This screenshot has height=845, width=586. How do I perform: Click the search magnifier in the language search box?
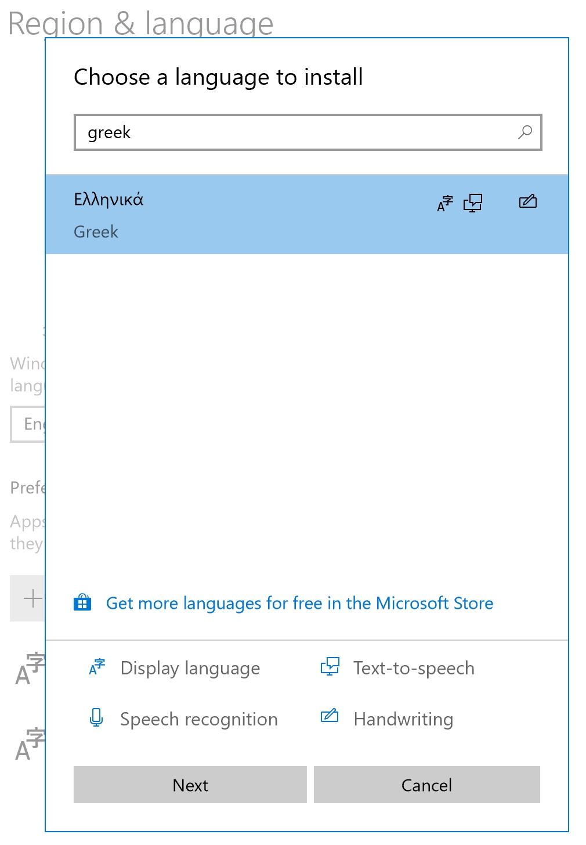coord(524,132)
